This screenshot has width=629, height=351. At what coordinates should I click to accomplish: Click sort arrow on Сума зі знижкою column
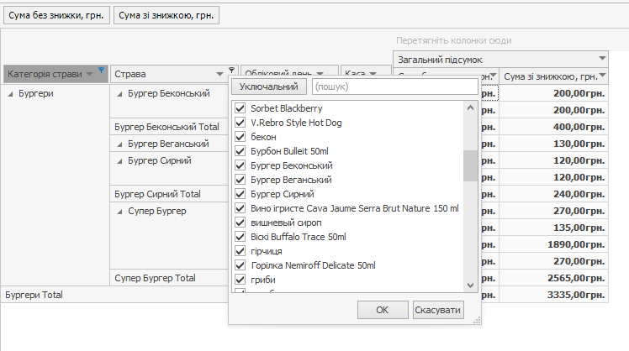tap(602, 76)
